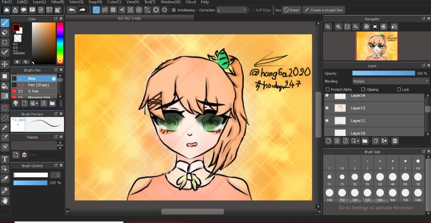The height and width of the screenshot is (223, 431).
Task: Select the Magic Wand tool
Action: pyautogui.click(x=5, y=127)
